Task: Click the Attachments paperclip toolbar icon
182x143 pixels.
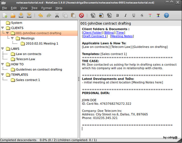Action: [x=109, y=15]
